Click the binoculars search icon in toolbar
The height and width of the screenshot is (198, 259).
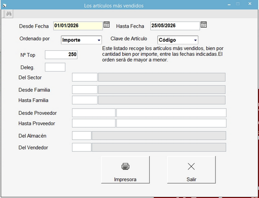[x=9, y=14]
